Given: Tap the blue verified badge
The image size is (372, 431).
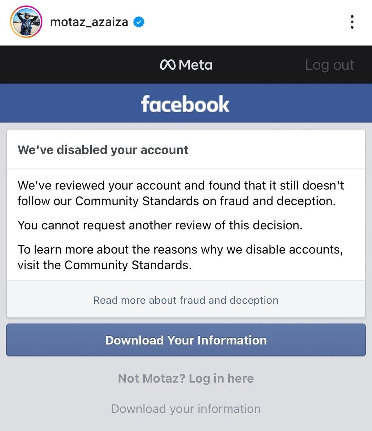Looking at the screenshot, I should [139, 22].
